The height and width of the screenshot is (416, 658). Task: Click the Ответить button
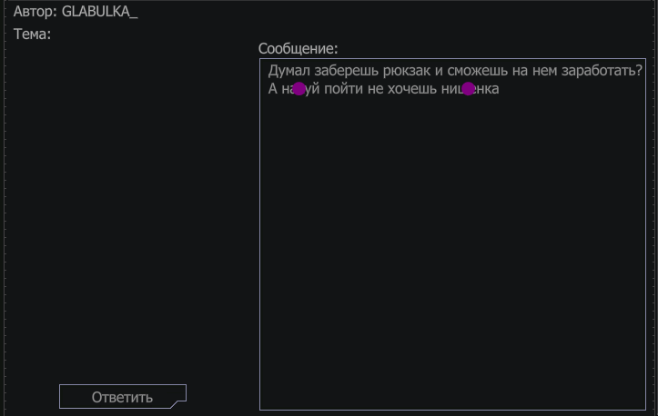pyautogui.click(x=122, y=397)
